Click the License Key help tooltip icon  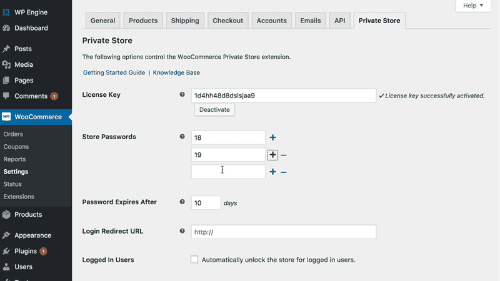(x=182, y=94)
